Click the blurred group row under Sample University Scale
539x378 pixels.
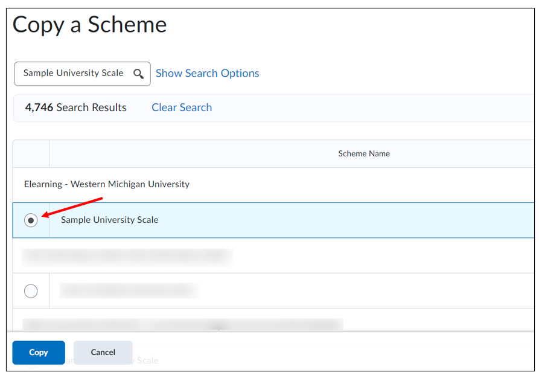[x=127, y=257]
